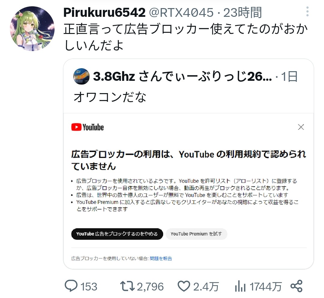324x298 pixels.
Task: Click the YouTube logo in dialog
Action: (87, 127)
